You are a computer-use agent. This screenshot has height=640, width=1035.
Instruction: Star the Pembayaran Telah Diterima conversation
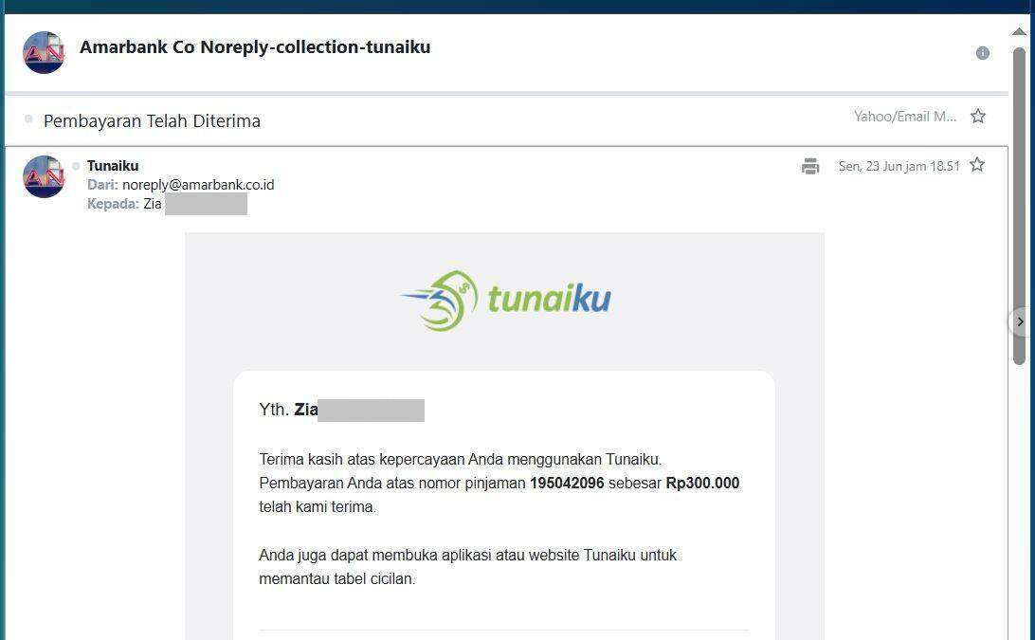pyautogui.click(x=977, y=117)
